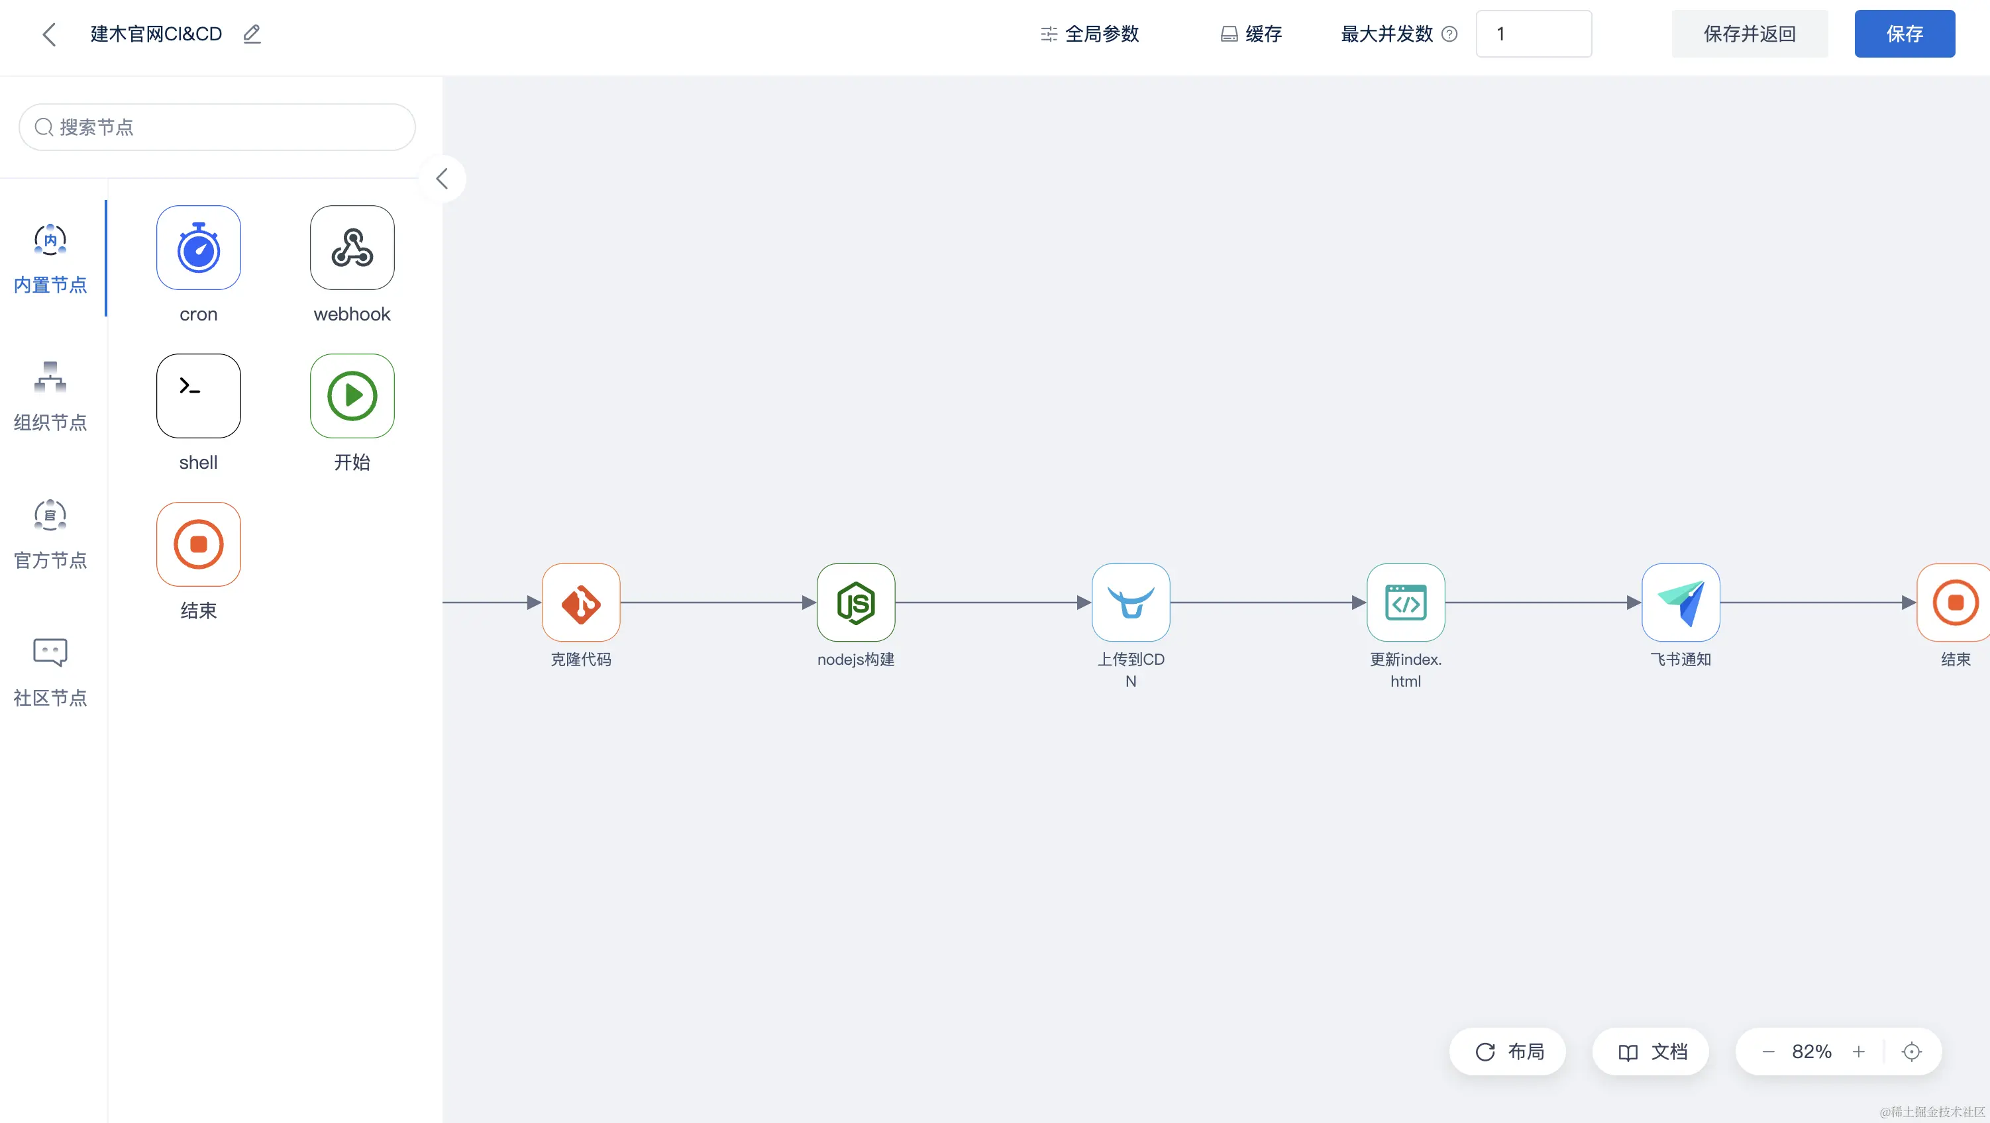
Task: Click the 克隆代码 git node on canvas
Action: click(581, 603)
